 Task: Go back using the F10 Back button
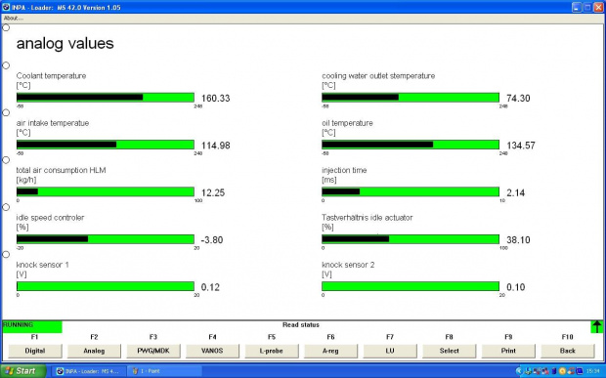click(567, 351)
